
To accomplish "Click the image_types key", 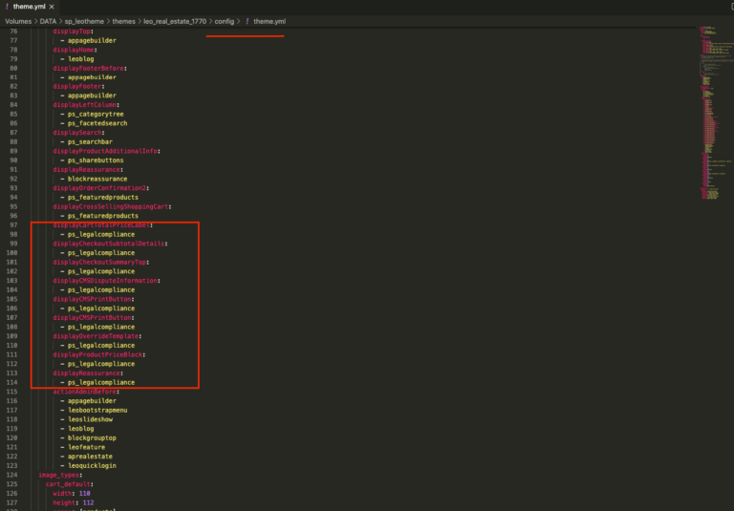I will click(x=58, y=475).
